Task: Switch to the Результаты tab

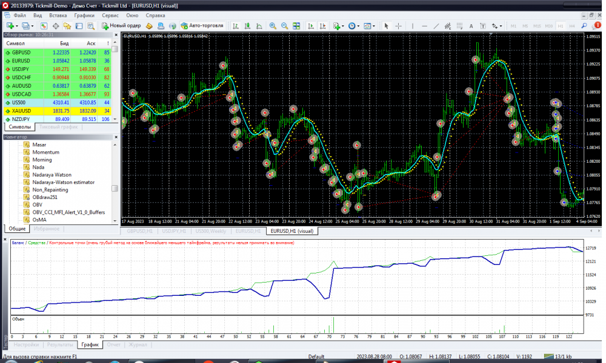Action: [x=61, y=344]
